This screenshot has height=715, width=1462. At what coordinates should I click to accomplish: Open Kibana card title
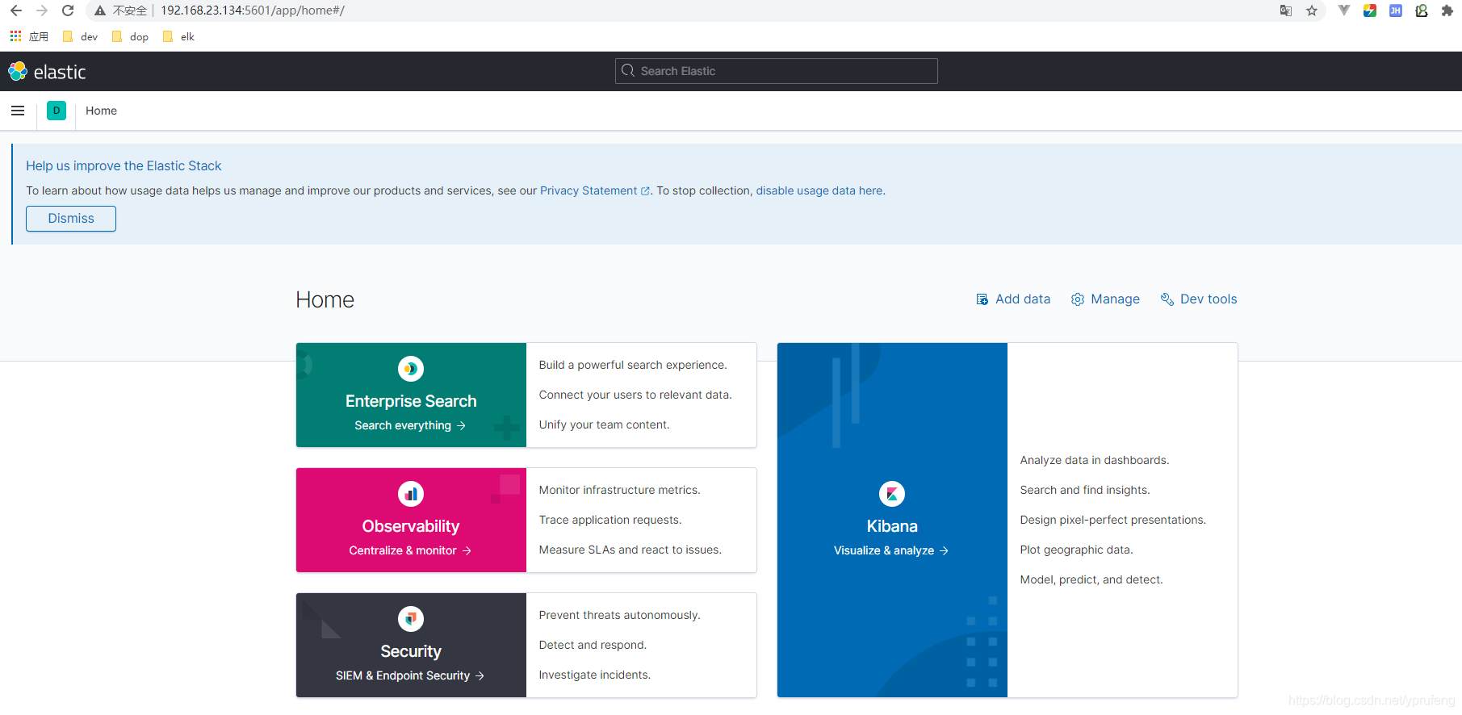892,526
